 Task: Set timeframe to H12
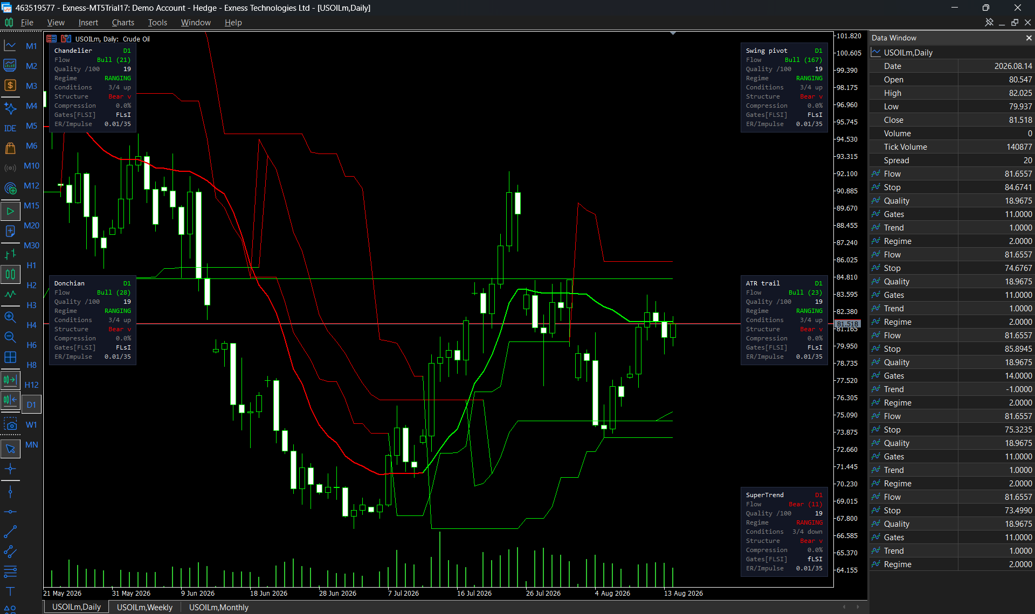coord(31,385)
